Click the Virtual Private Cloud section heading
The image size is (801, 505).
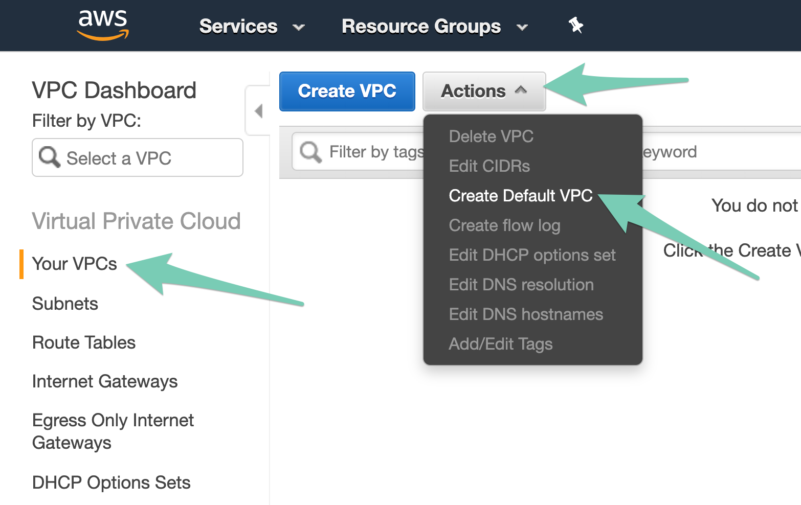[x=136, y=221]
